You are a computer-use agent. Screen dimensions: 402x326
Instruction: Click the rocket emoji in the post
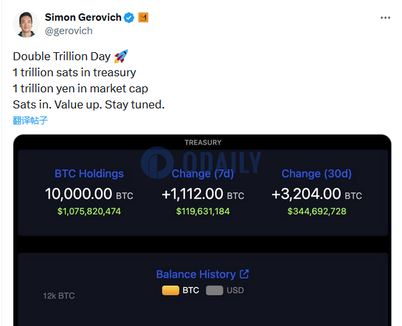click(121, 56)
